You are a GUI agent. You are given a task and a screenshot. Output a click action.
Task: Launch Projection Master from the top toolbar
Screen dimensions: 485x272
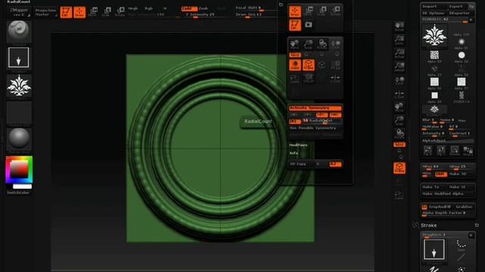click(x=46, y=12)
